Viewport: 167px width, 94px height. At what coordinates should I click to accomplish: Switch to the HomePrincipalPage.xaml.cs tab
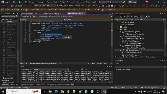[x=52, y=14]
